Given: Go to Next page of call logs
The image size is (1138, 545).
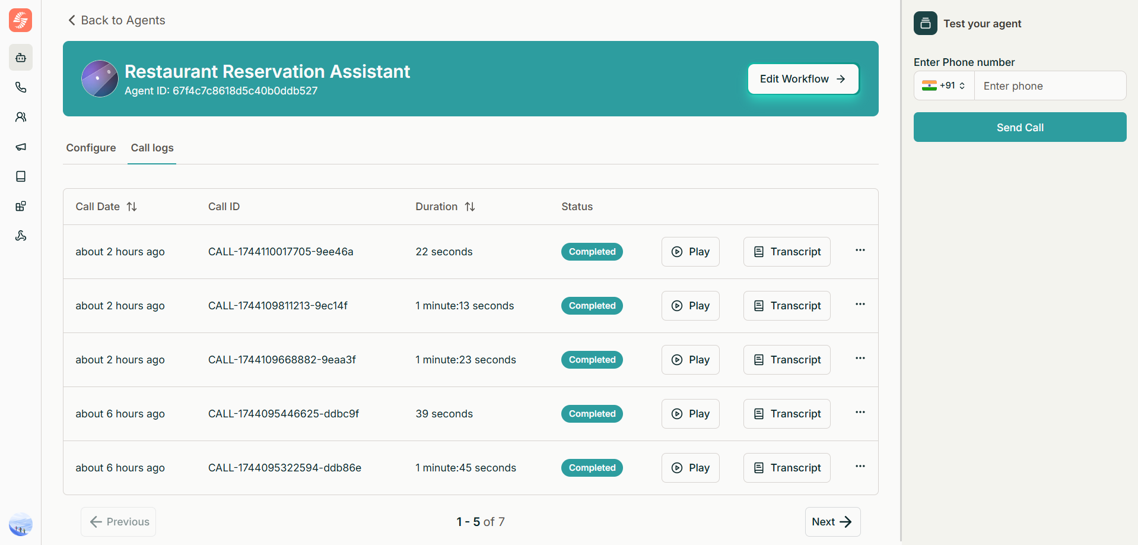Looking at the screenshot, I should tap(832, 522).
